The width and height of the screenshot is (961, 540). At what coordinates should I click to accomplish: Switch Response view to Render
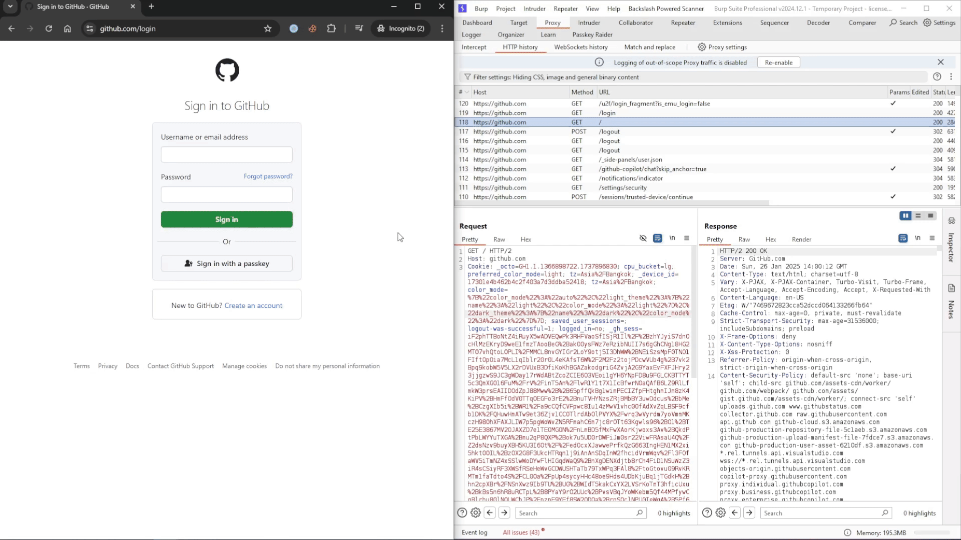pyautogui.click(x=801, y=239)
